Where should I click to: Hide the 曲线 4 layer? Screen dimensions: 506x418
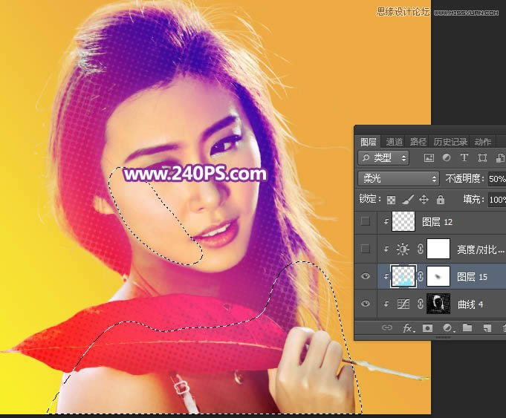[x=365, y=304]
